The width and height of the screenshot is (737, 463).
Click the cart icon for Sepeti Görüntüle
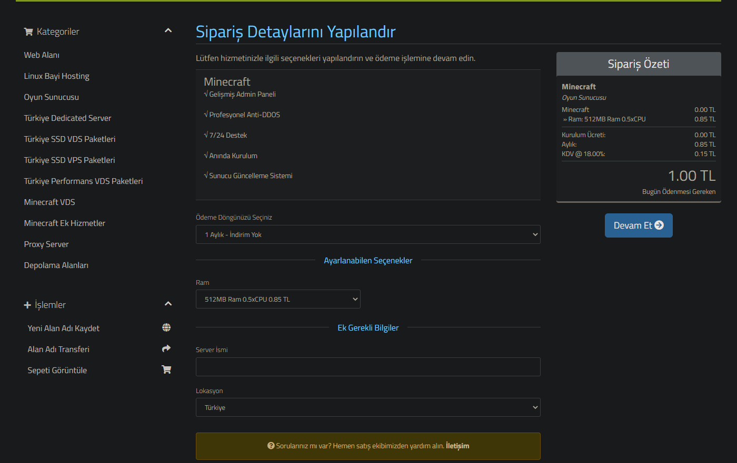pyautogui.click(x=166, y=369)
